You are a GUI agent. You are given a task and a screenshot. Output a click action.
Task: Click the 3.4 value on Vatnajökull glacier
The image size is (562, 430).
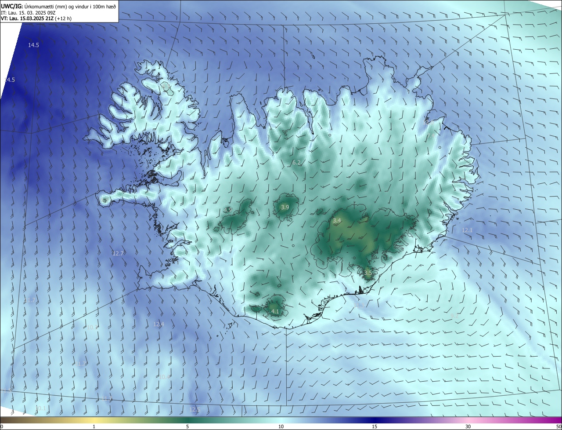pyautogui.click(x=337, y=220)
